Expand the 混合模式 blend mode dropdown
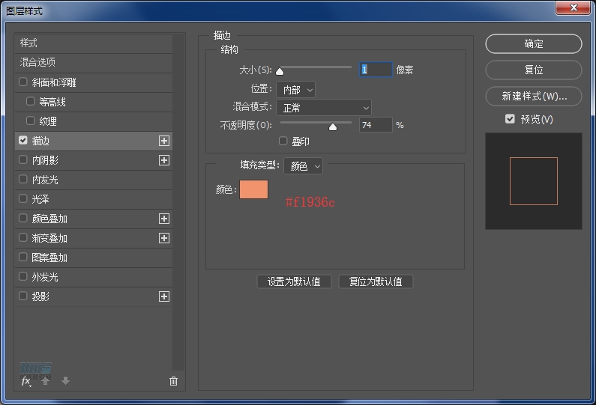The image size is (596, 405). pyautogui.click(x=324, y=108)
